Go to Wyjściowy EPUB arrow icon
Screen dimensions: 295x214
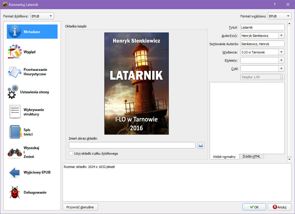[15, 172]
